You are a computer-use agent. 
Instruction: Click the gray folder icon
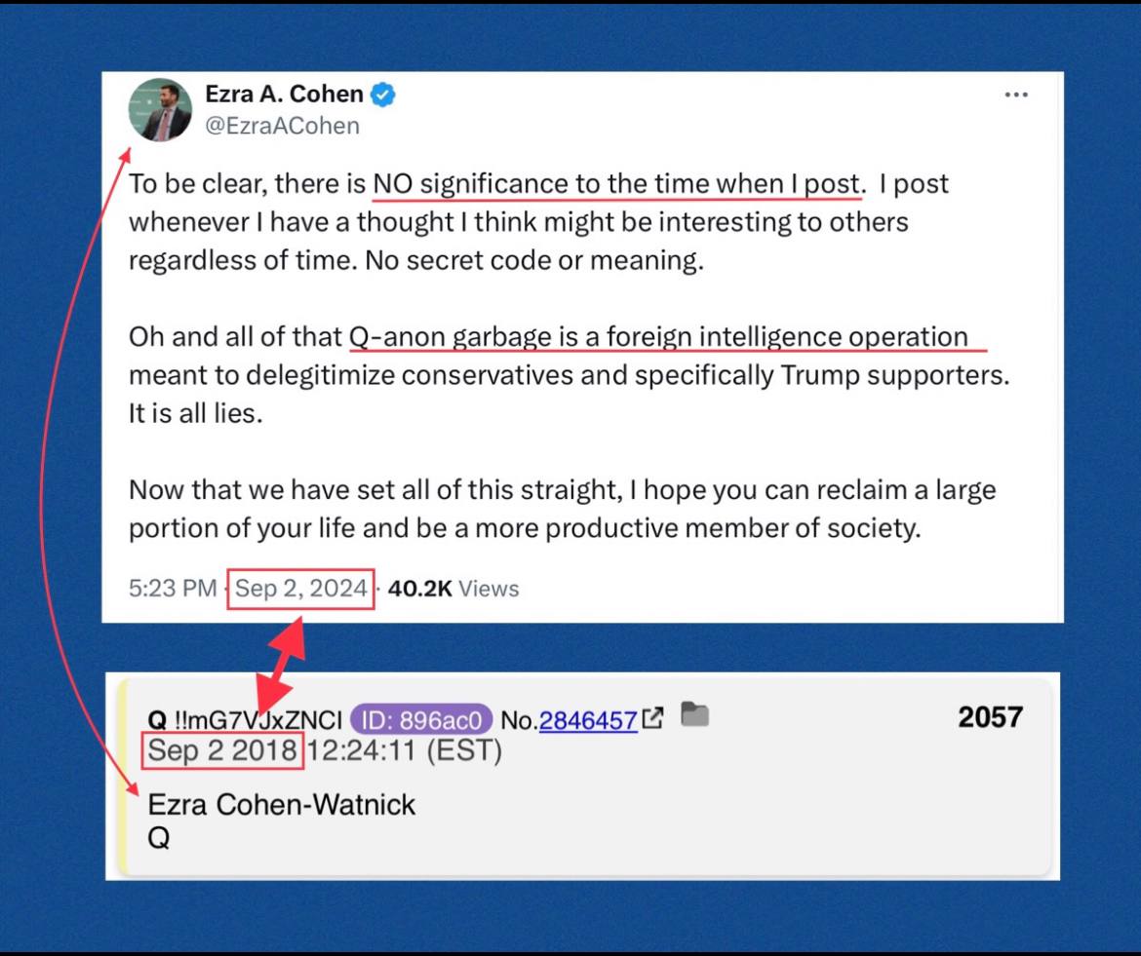(695, 714)
